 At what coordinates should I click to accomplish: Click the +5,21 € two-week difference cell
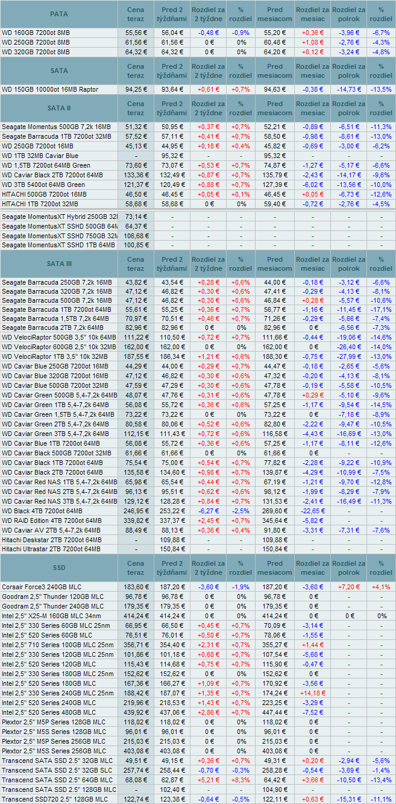pyautogui.click(x=209, y=780)
